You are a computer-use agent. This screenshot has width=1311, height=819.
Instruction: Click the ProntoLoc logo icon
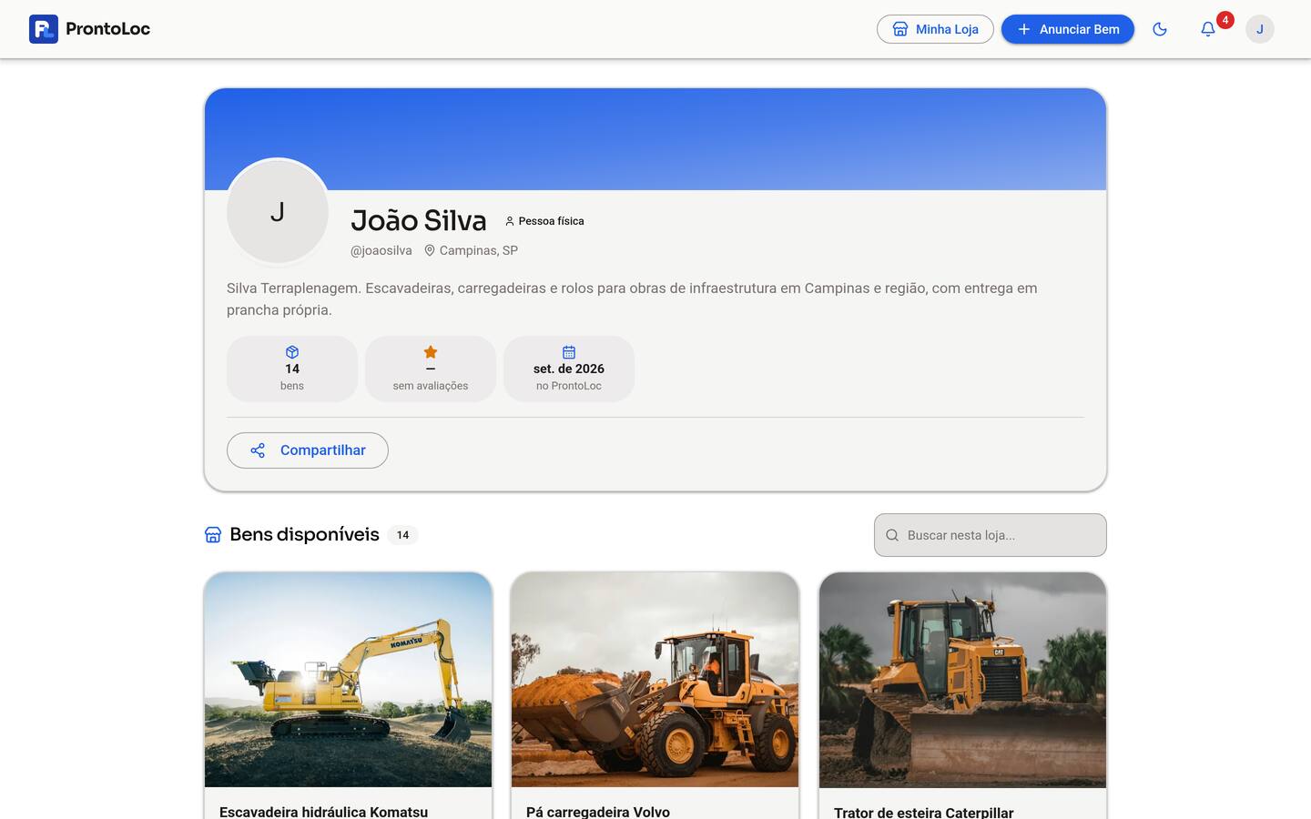tap(44, 29)
